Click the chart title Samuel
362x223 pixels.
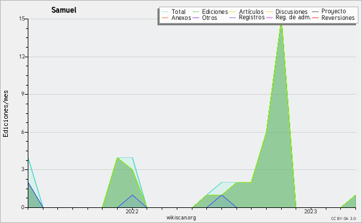64,10
